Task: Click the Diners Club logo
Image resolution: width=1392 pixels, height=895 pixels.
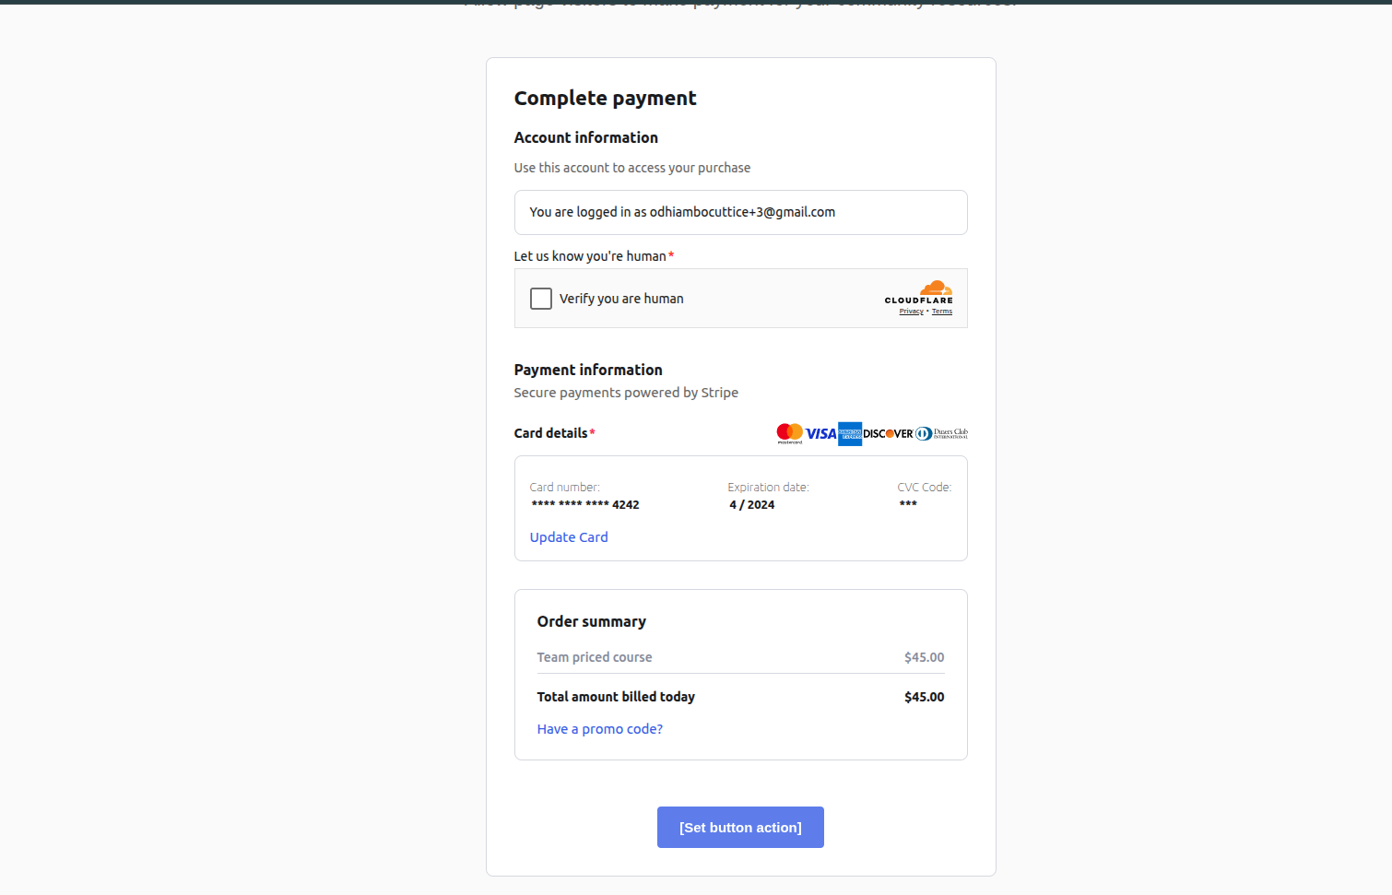Action: pos(942,433)
